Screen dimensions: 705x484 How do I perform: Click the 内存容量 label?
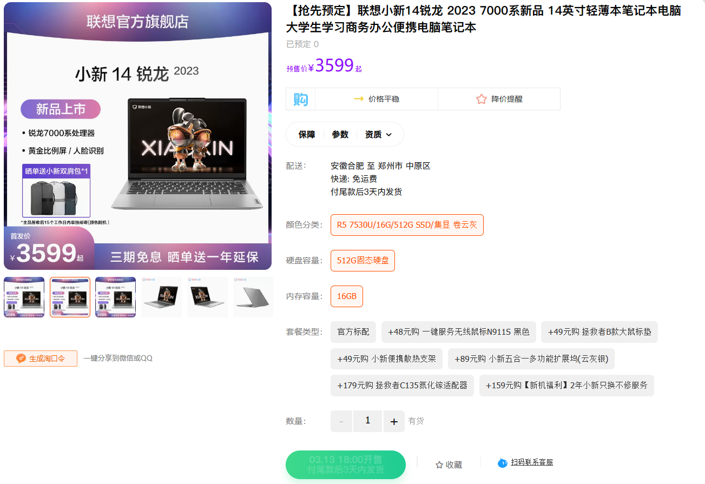coord(305,296)
